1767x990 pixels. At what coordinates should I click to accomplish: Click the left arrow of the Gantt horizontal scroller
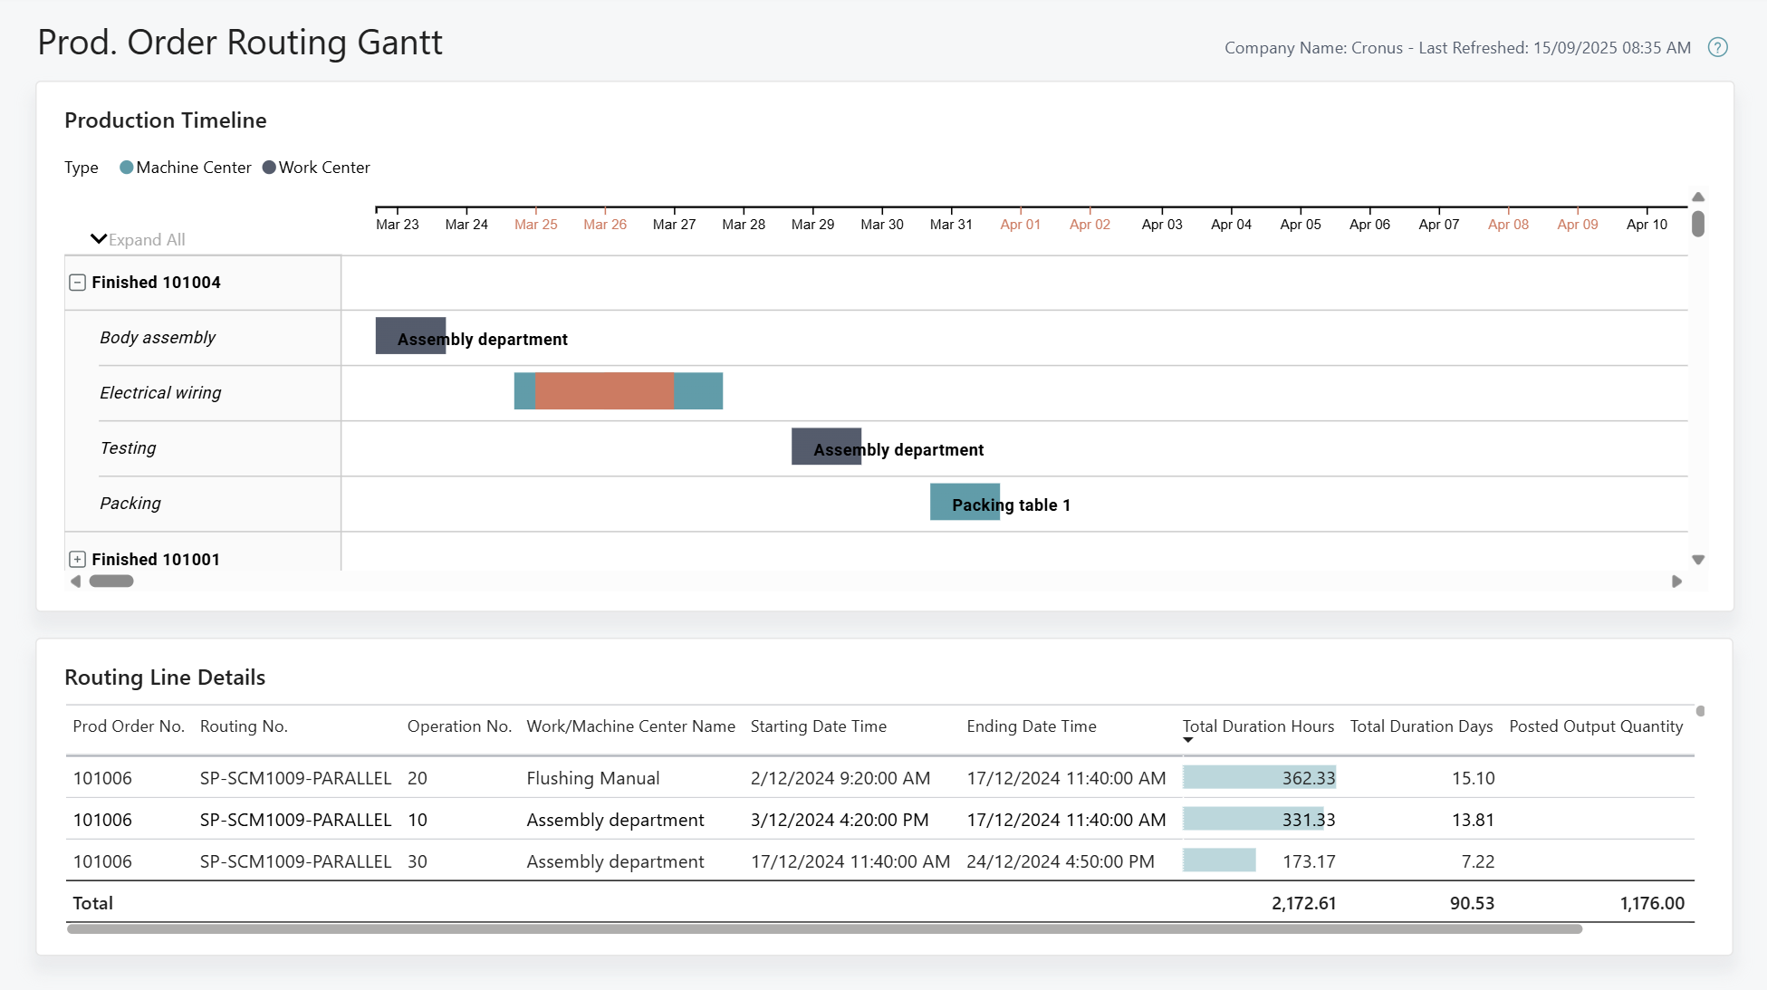click(76, 581)
